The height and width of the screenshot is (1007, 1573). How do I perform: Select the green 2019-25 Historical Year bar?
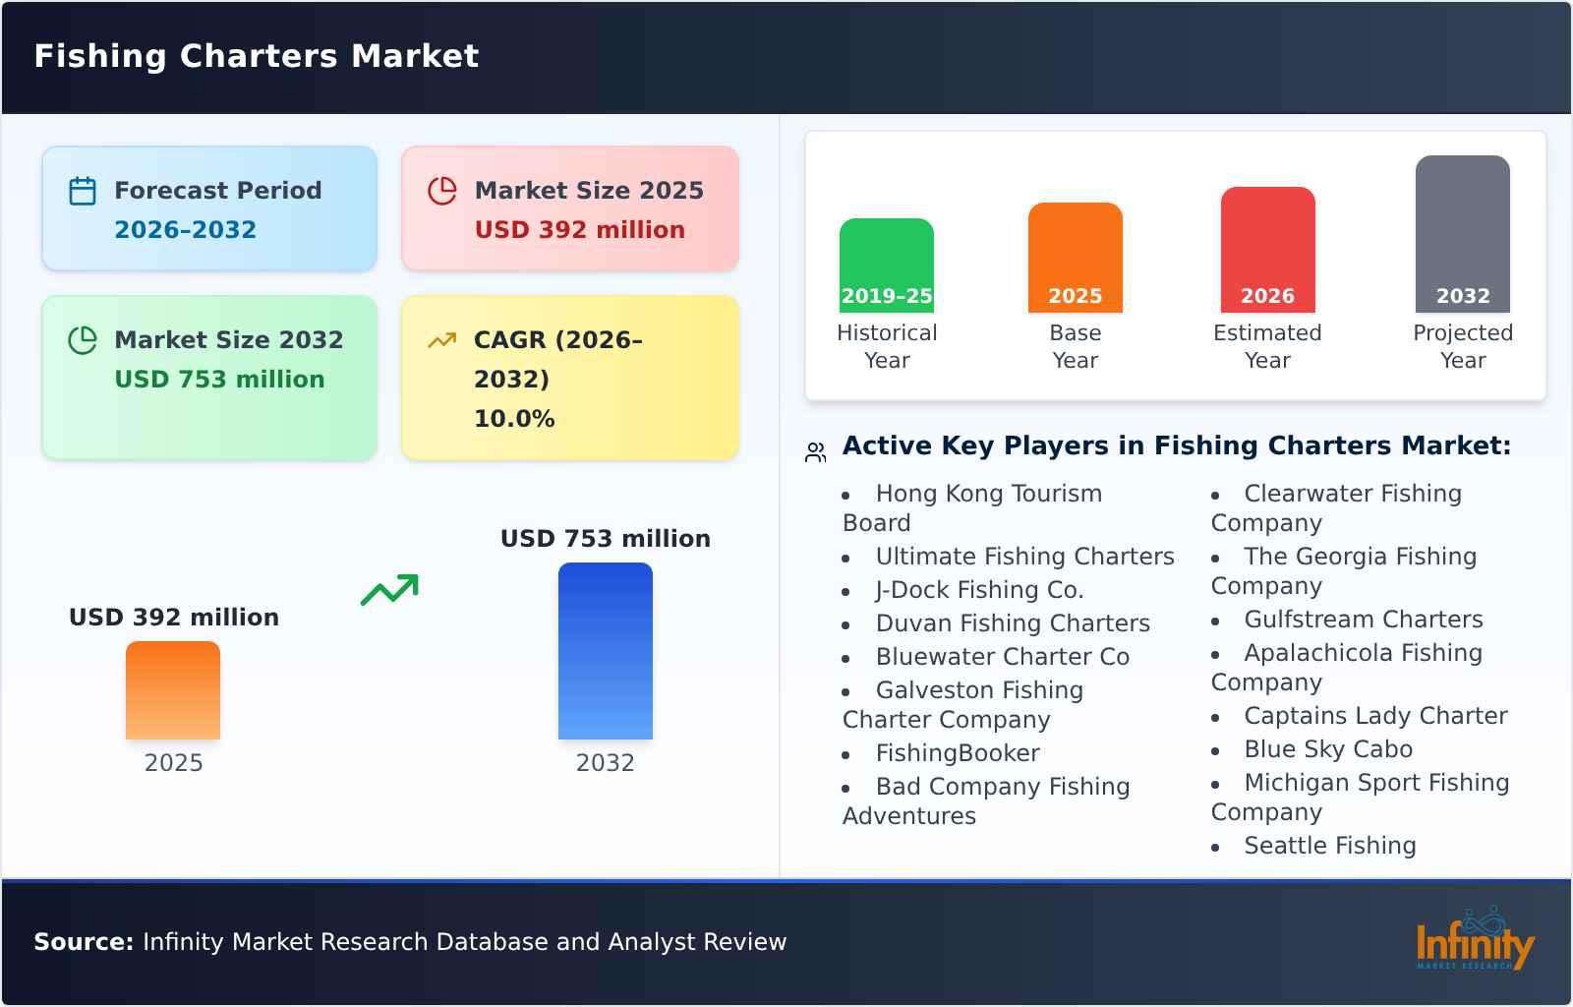887,266
